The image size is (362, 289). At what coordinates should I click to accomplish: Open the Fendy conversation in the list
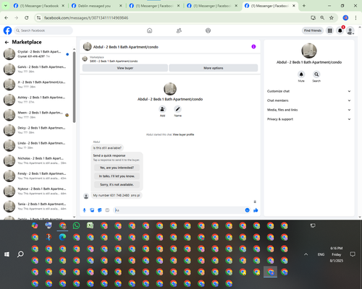pos(36,176)
